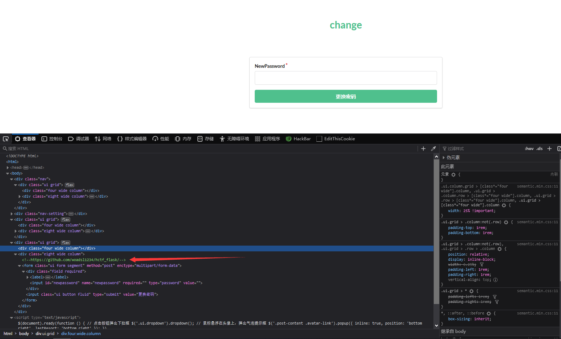Collapse the div class="nav" node
The image size is (561, 339).
click(x=12, y=179)
